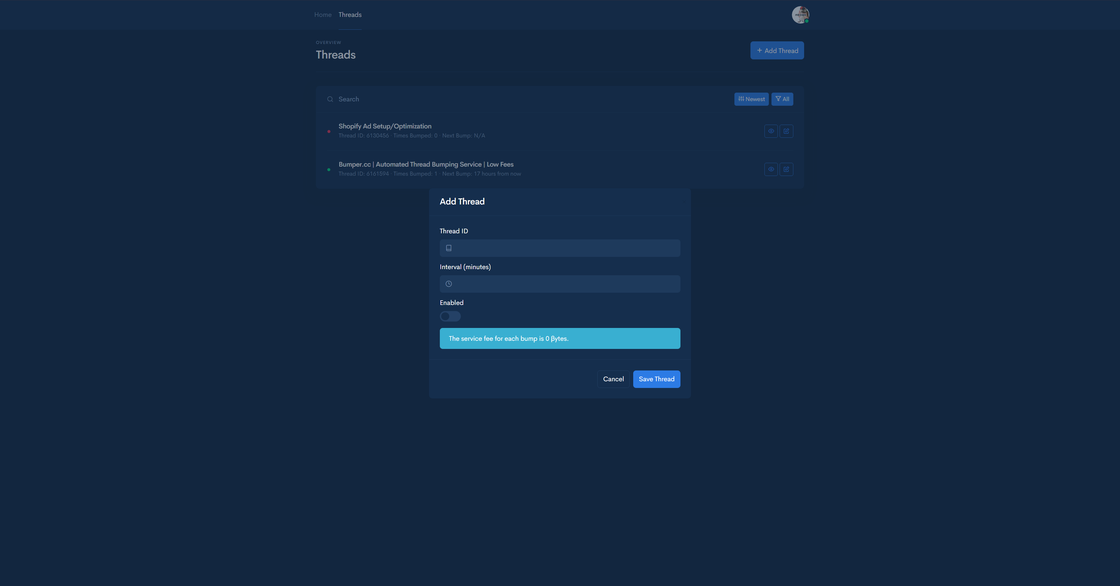Viewport: 1120px width, 586px height.
Task: View the Bumper.cc thread eye icon
Action: (771, 169)
